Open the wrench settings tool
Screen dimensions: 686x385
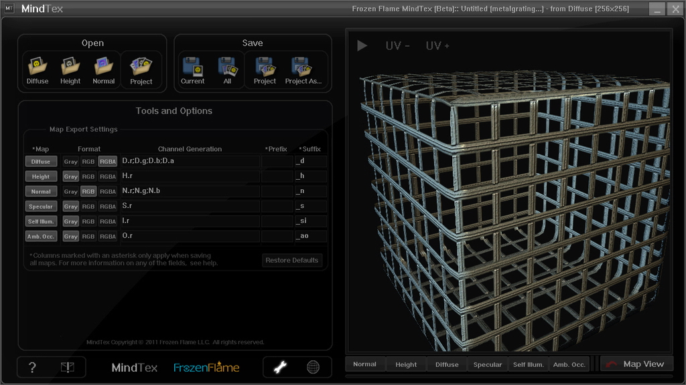[280, 367]
